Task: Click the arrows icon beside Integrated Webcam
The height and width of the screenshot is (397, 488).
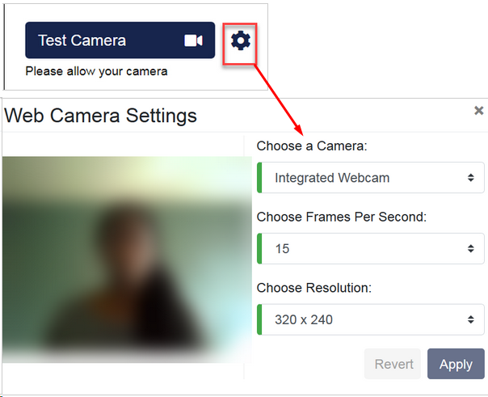Action: coord(470,178)
